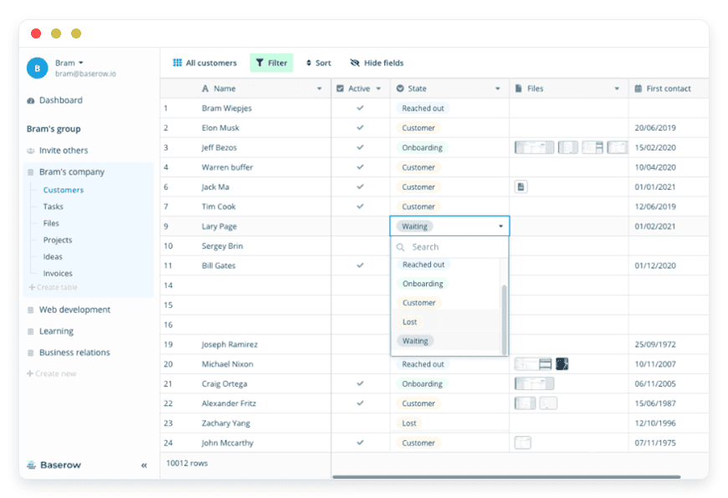728x498 pixels.
Task: Click the search magnifier in the State dropdown
Action: point(400,247)
